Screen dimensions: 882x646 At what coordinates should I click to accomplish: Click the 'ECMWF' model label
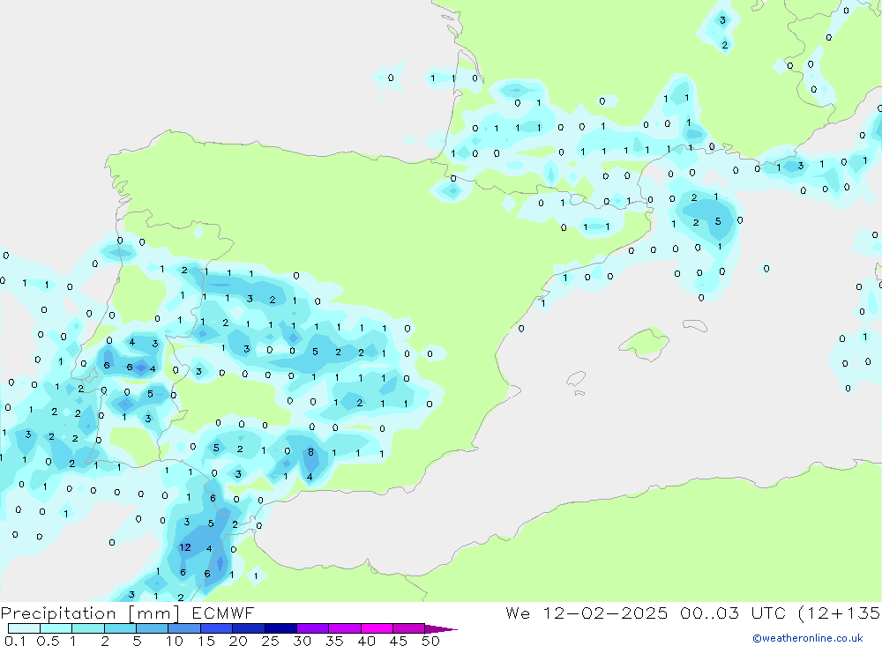point(223,613)
